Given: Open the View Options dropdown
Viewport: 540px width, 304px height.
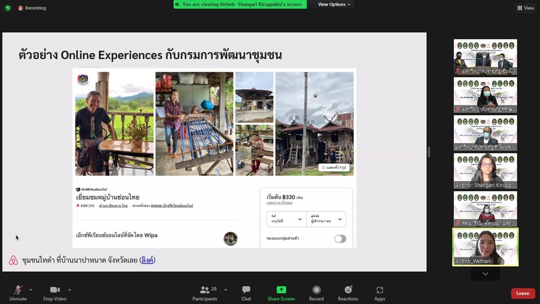Looking at the screenshot, I should tap(334, 5).
